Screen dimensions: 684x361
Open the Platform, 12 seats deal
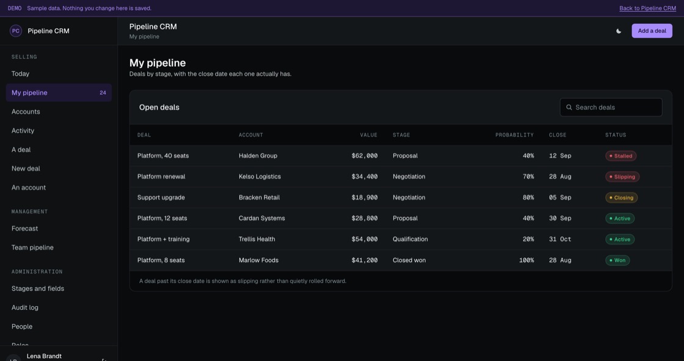tap(162, 218)
